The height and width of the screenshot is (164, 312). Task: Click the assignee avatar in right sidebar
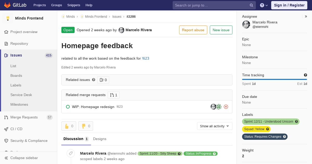(x=246, y=24)
